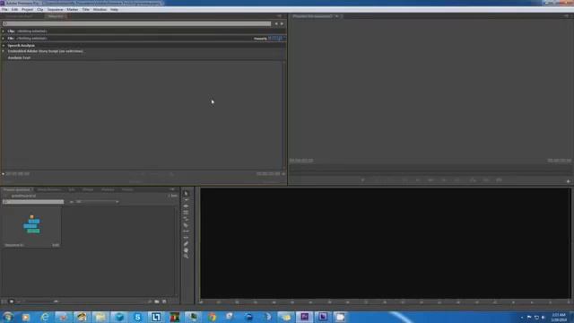
Task: Expand the Clip metadata section
Action: pyautogui.click(x=4, y=31)
